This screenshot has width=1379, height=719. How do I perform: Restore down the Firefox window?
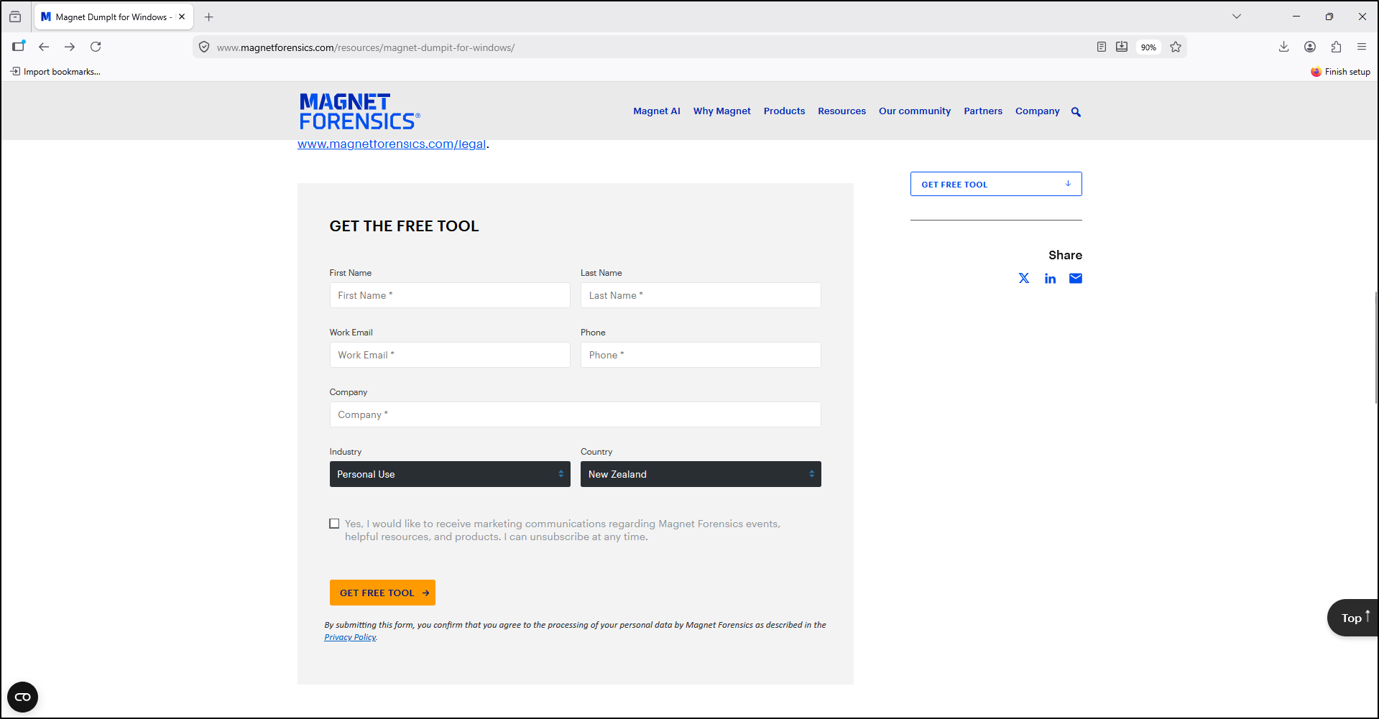1329,17
